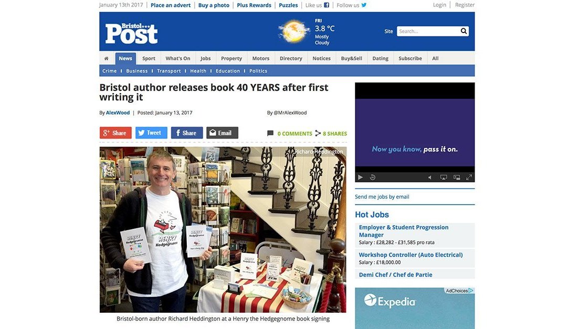Open the Crime subcategory link
Screen dimensions: 567x329
(110, 71)
